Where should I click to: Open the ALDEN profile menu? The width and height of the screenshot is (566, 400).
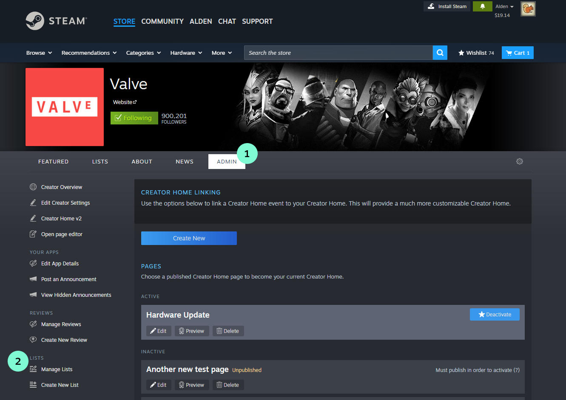pyautogui.click(x=201, y=21)
